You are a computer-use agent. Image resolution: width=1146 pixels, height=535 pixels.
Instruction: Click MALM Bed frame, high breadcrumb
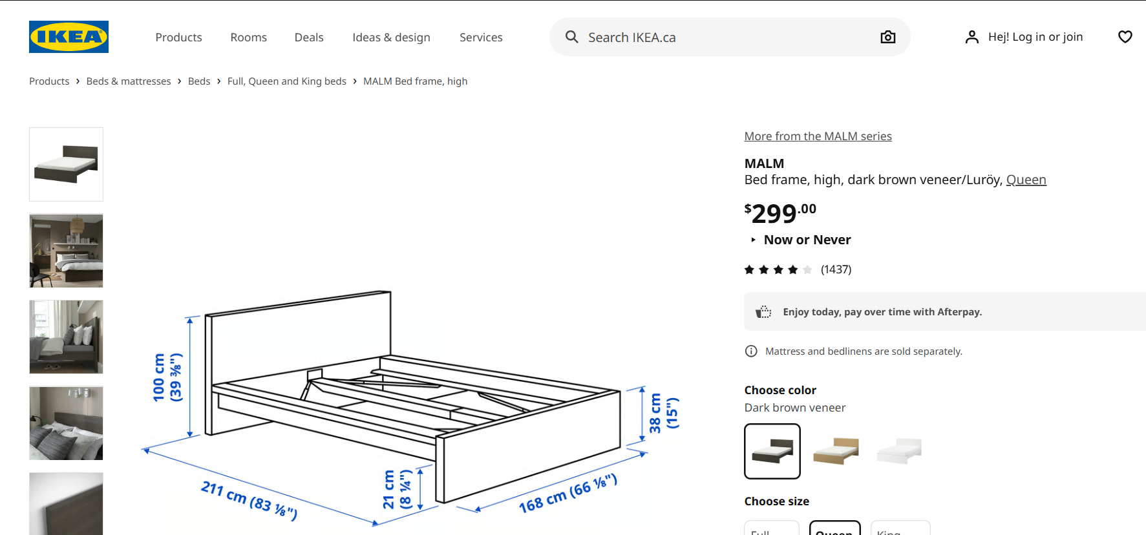tap(415, 81)
